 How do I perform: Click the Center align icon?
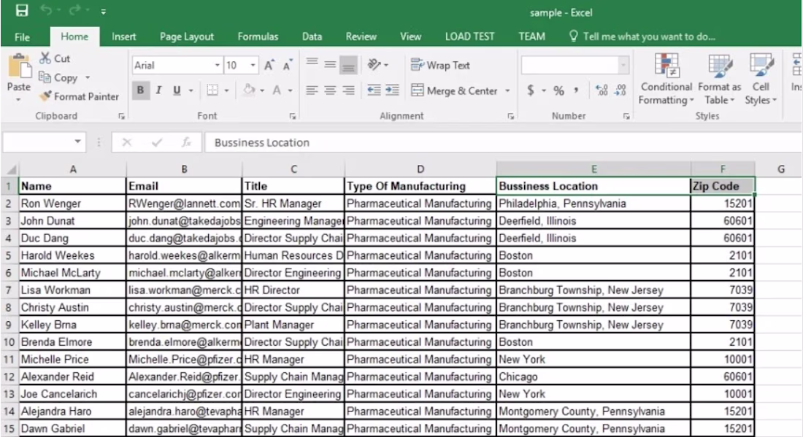[331, 91]
